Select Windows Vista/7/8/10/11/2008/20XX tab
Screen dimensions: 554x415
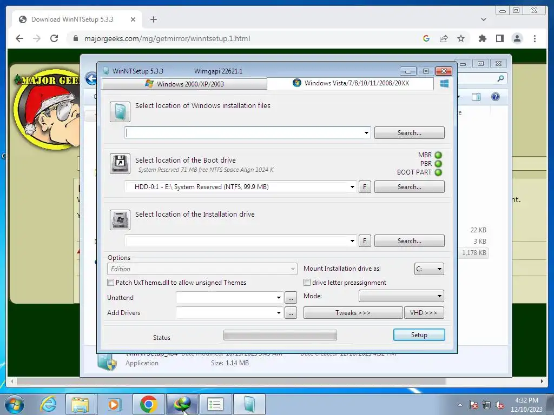pos(351,83)
